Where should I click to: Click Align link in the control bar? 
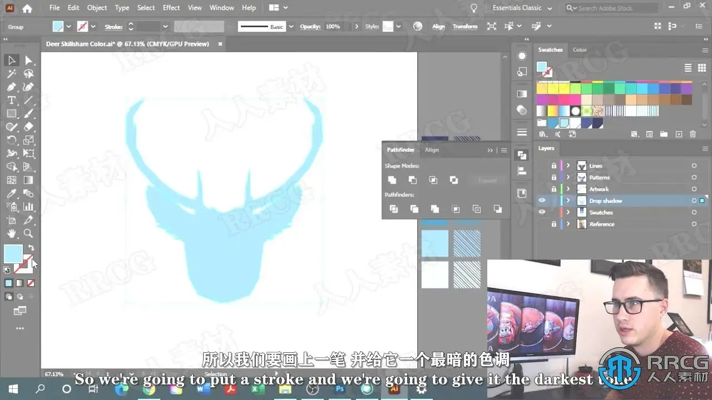(x=438, y=27)
